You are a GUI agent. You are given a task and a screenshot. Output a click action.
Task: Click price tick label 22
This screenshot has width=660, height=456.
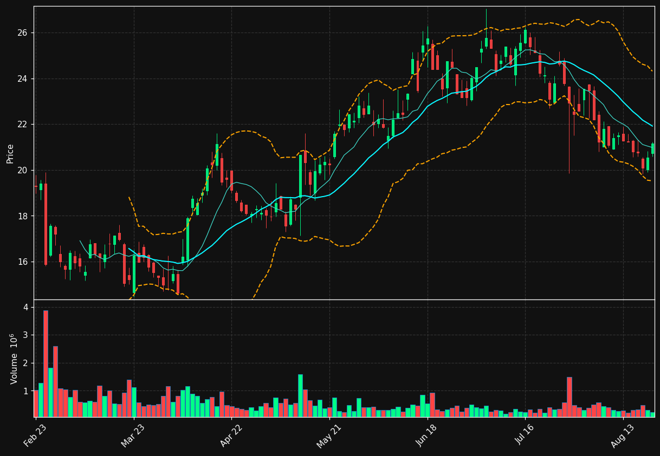(23, 125)
